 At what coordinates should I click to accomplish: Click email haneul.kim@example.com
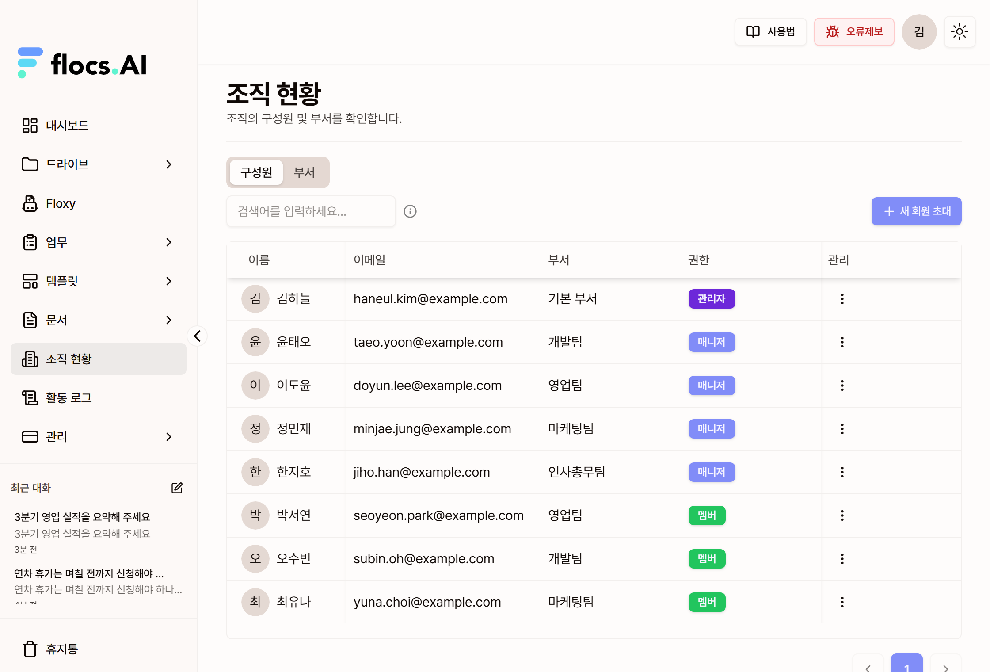tap(430, 299)
